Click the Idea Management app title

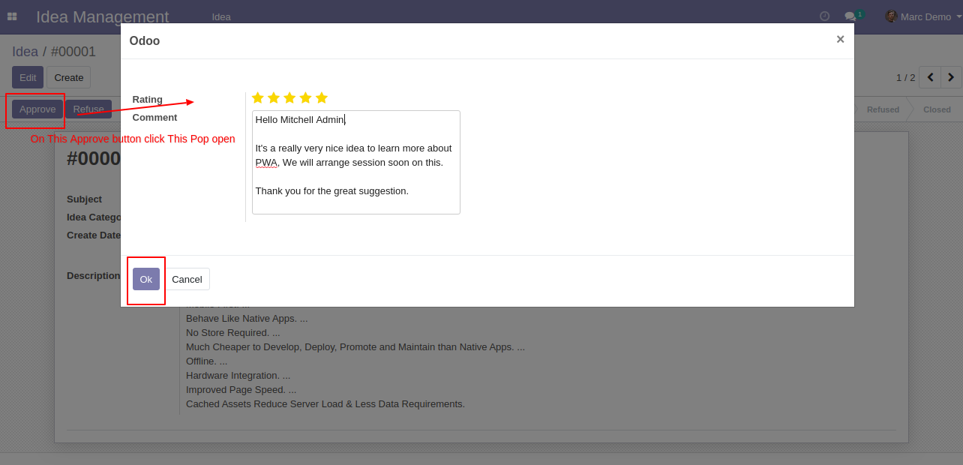pos(103,16)
